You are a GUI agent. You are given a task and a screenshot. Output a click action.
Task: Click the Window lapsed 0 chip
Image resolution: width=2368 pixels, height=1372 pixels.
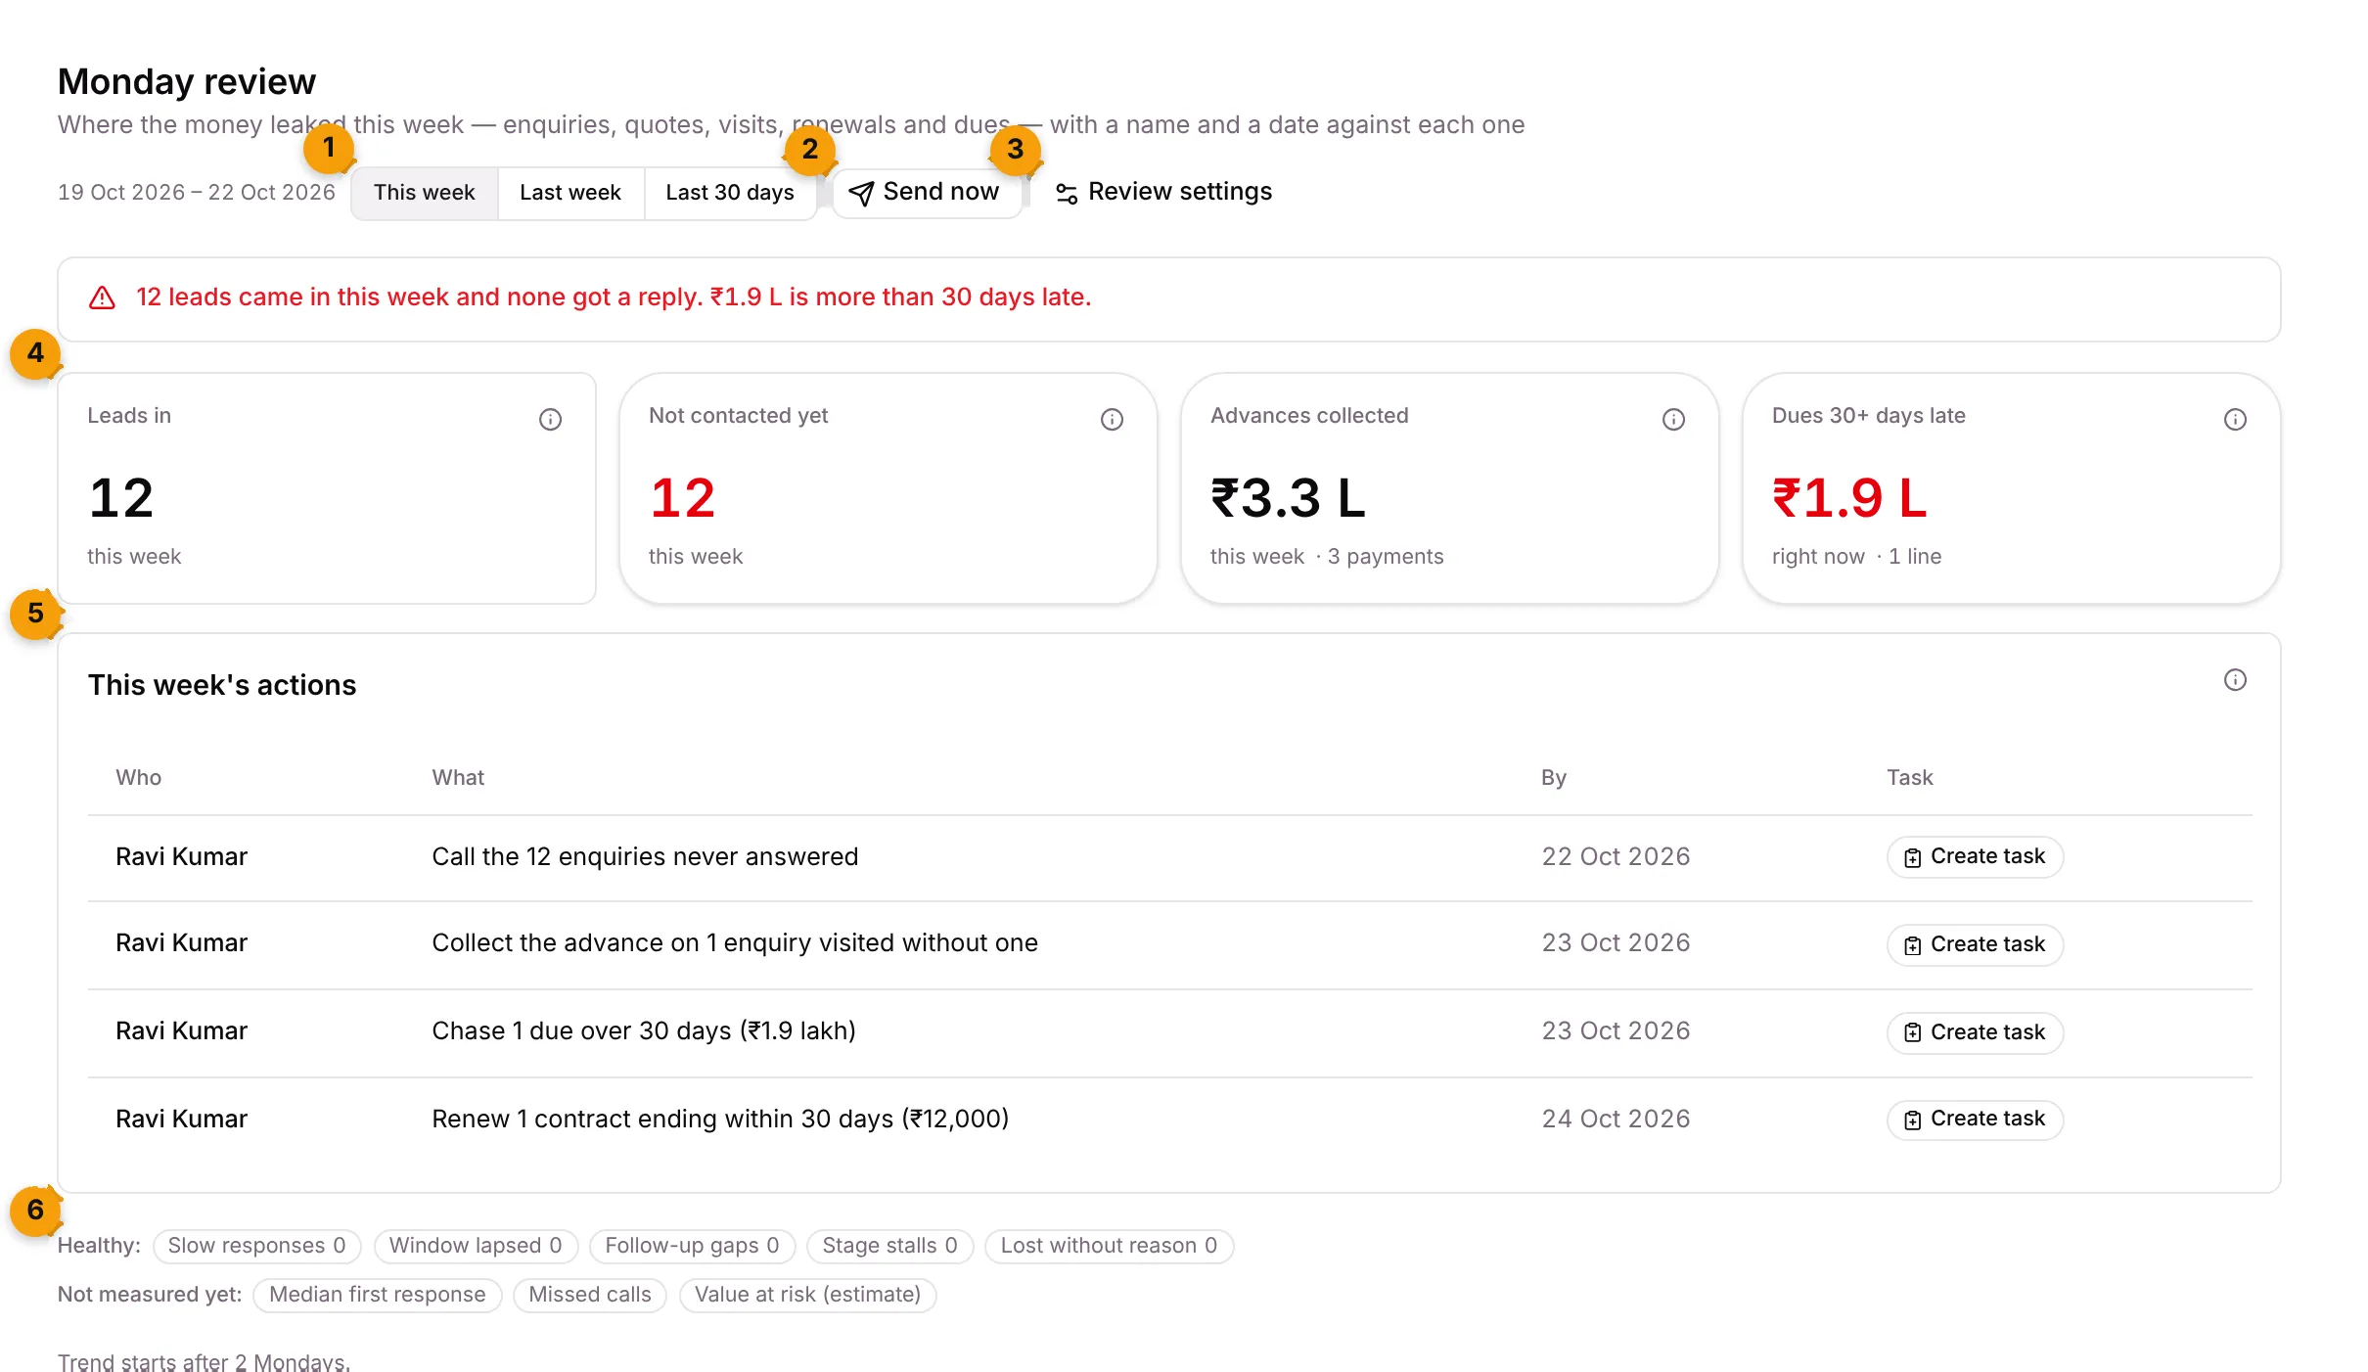[x=476, y=1246]
